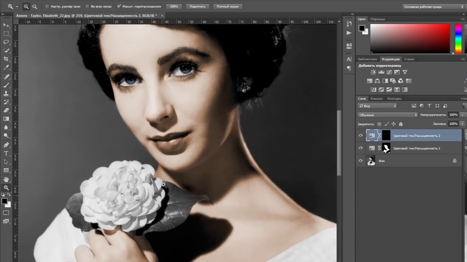This screenshot has height=262, width=467.
Task: Select the History Brush tool
Action: click(x=6, y=102)
